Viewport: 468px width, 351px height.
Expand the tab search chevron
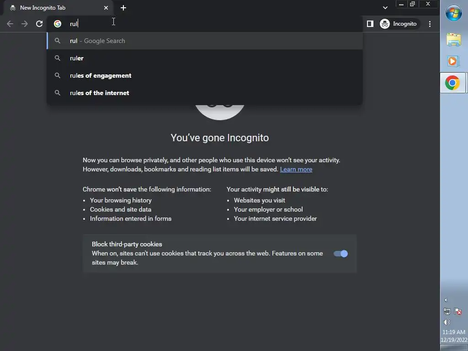385,8
